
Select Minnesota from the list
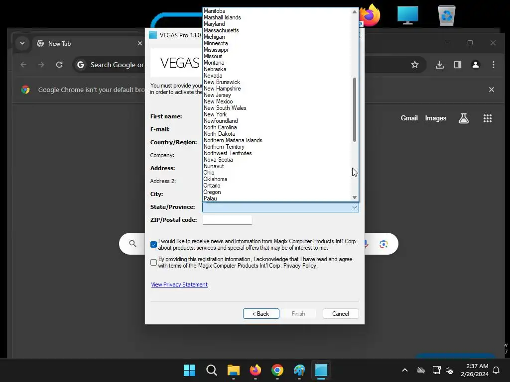coord(216,44)
